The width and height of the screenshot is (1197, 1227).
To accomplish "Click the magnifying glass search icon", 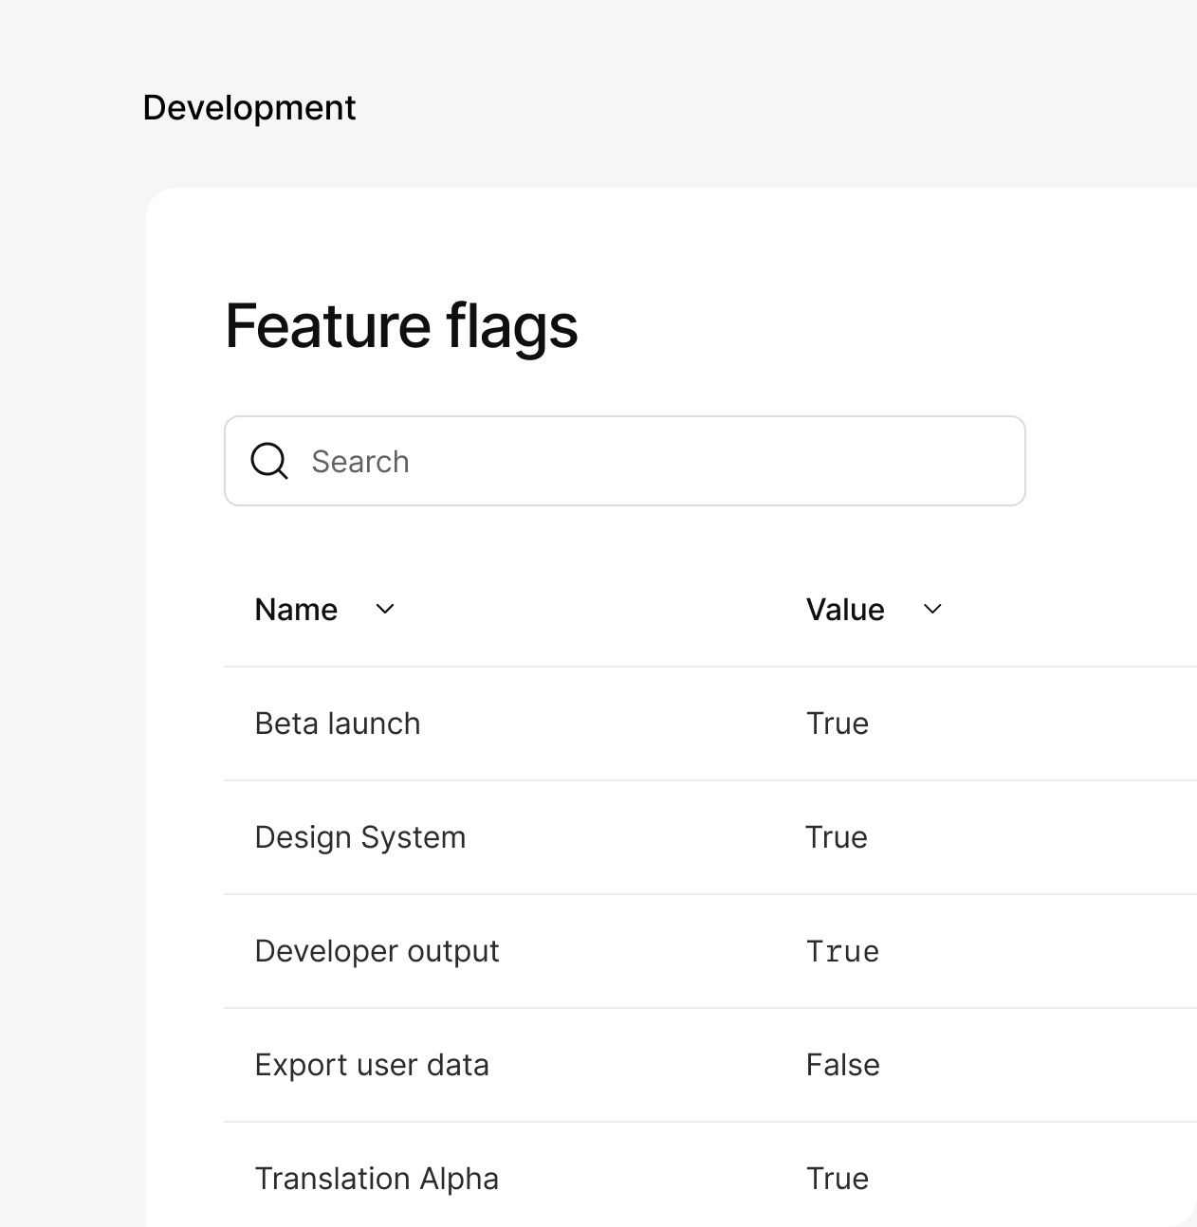I will click(268, 461).
